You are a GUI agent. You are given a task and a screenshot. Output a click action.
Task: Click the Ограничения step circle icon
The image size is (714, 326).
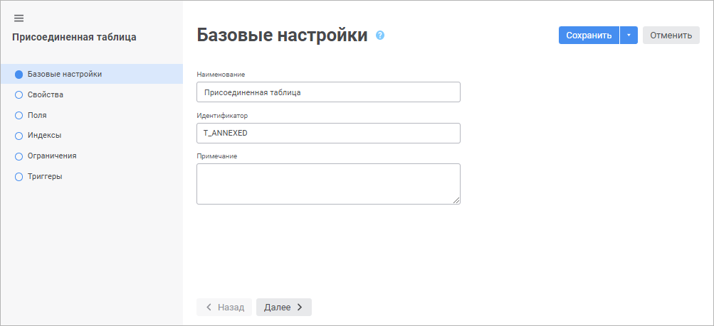click(x=19, y=156)
